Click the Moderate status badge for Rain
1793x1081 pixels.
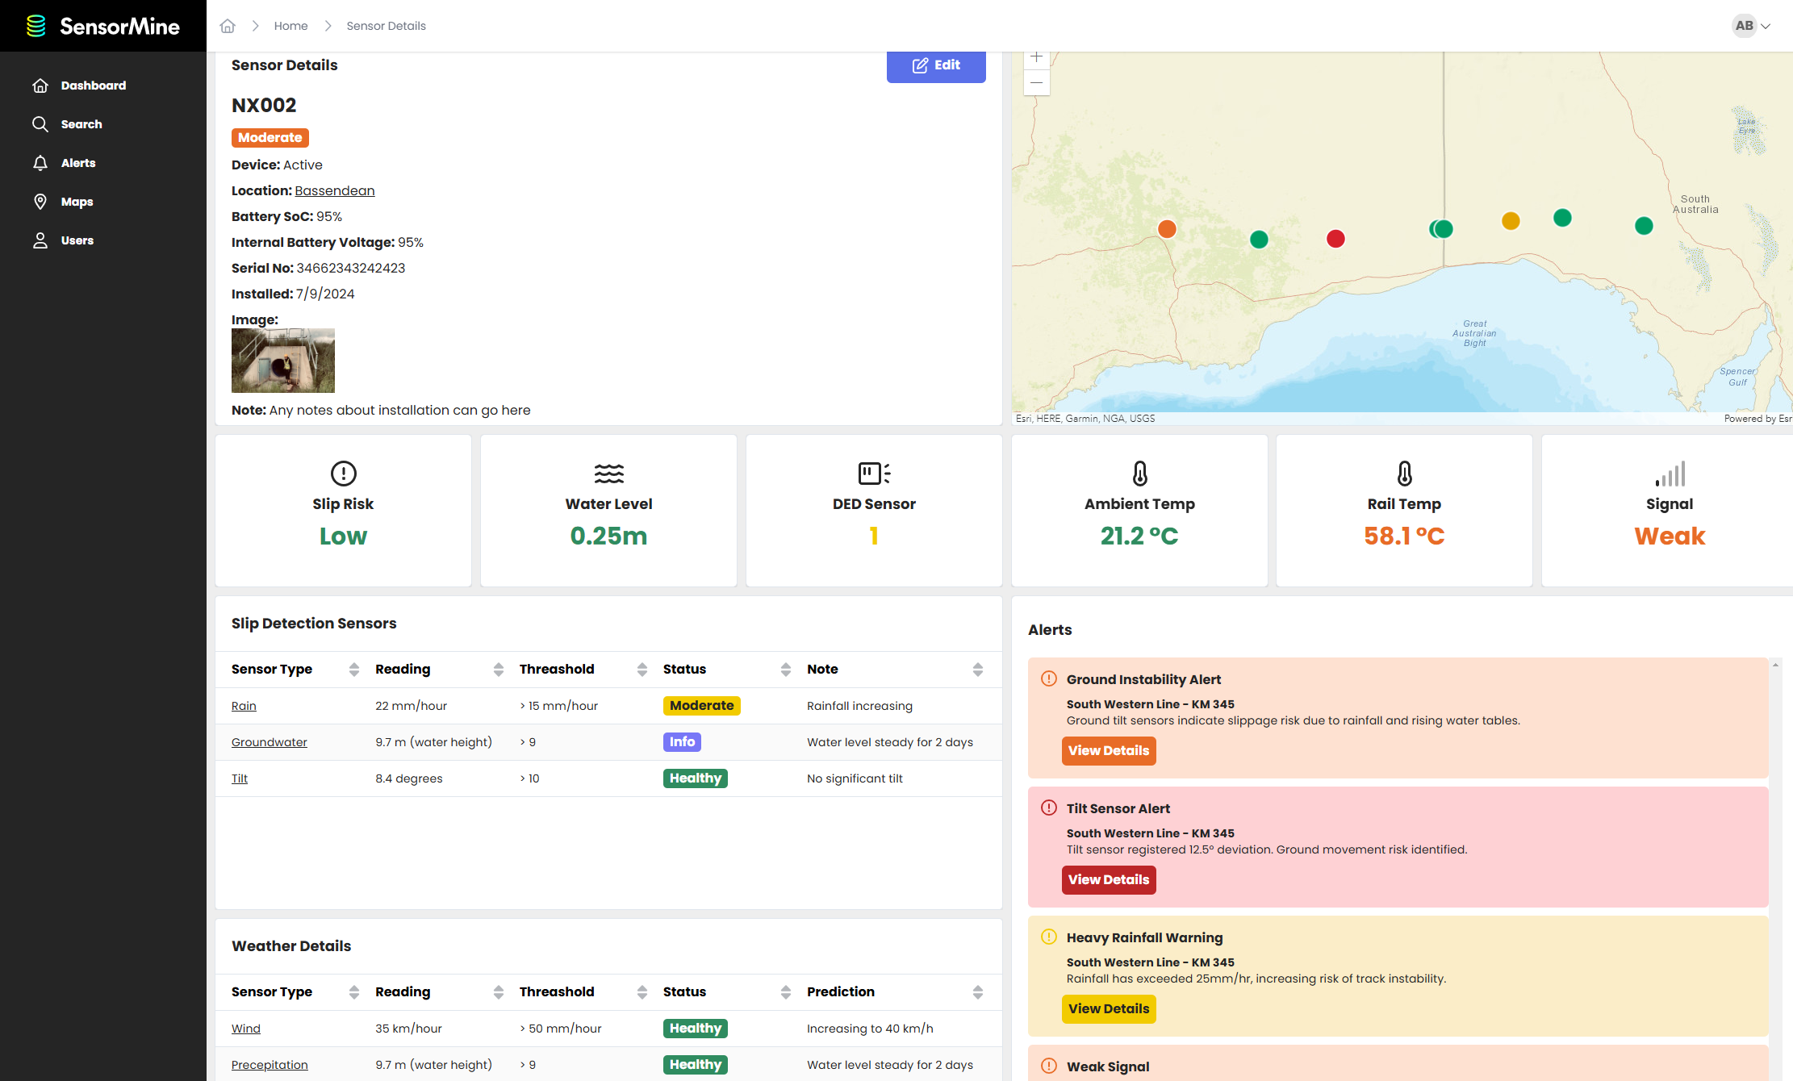point(702,706)
